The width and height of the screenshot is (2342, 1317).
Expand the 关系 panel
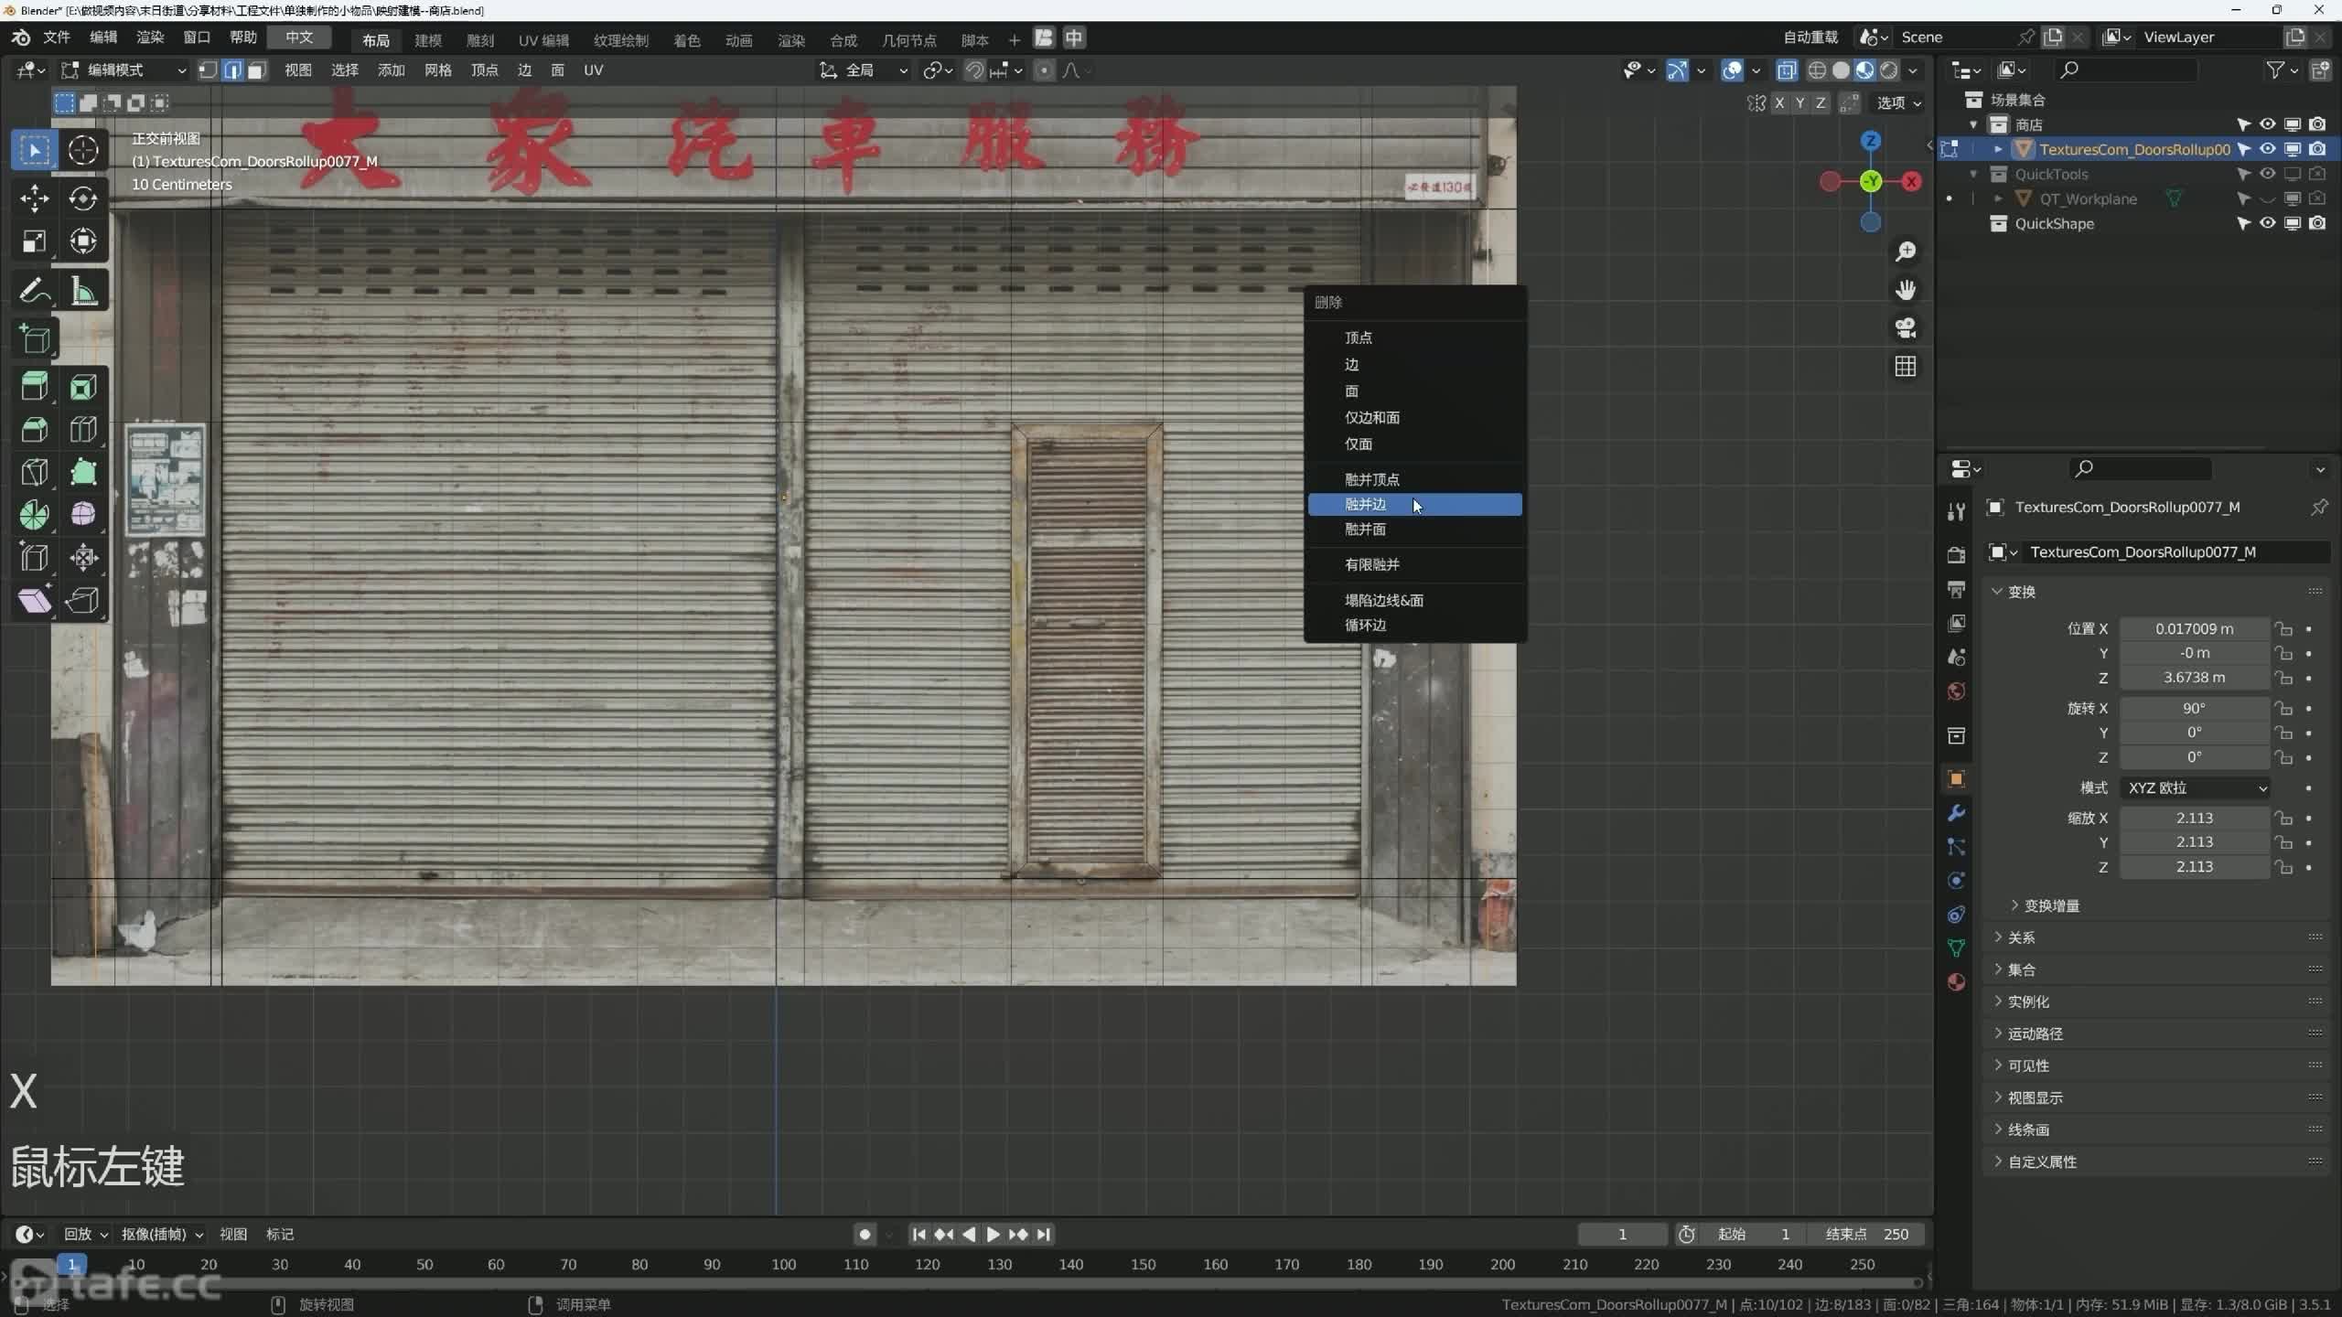point(2020,937)
